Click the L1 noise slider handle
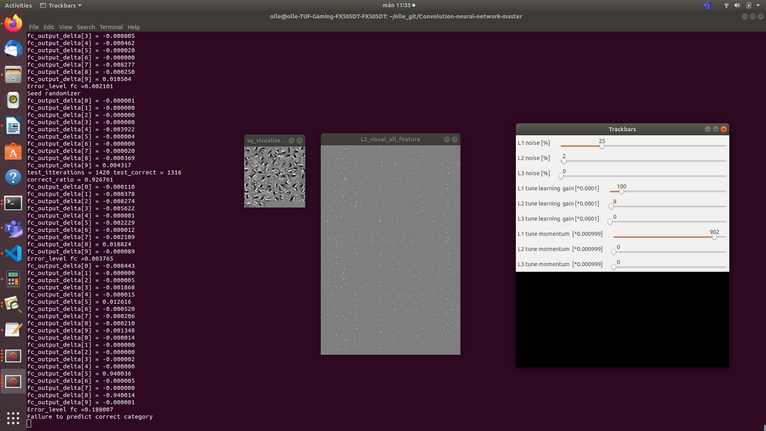This screenshot has width=766, height=431. pyautogui.click(x=602, y=146)
